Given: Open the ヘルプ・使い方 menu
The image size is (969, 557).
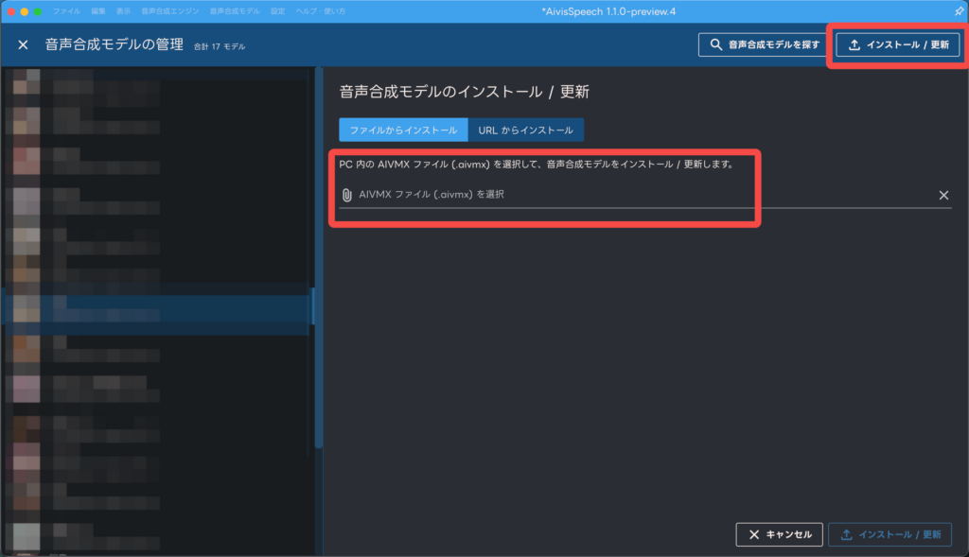Looking at the screenshot, I should 319,9.
